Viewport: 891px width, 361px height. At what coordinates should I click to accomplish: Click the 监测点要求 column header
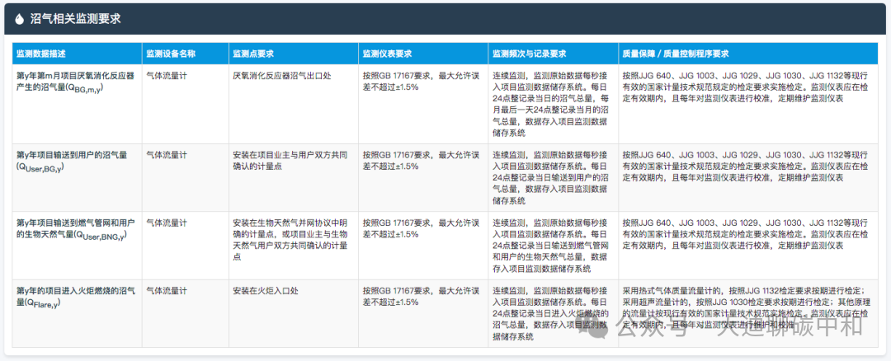click(253, 54)
